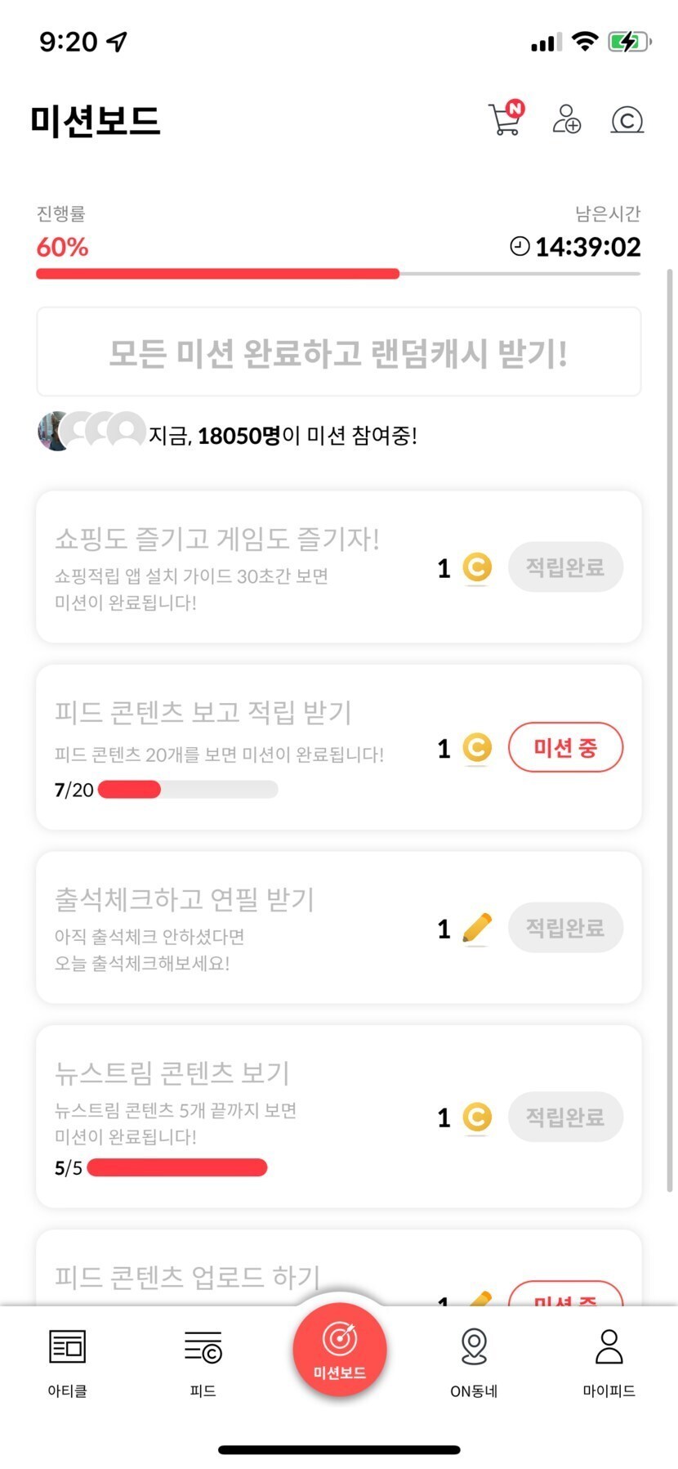Tap 적립완료 button on 출석체크 mission
The height and width of the screenshot is (1469, 678).
coord(565,928)
